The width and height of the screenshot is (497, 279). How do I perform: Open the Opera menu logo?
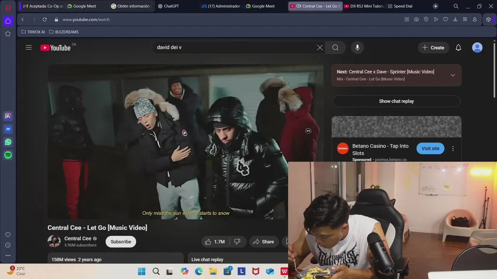click(x=8, y=8)
